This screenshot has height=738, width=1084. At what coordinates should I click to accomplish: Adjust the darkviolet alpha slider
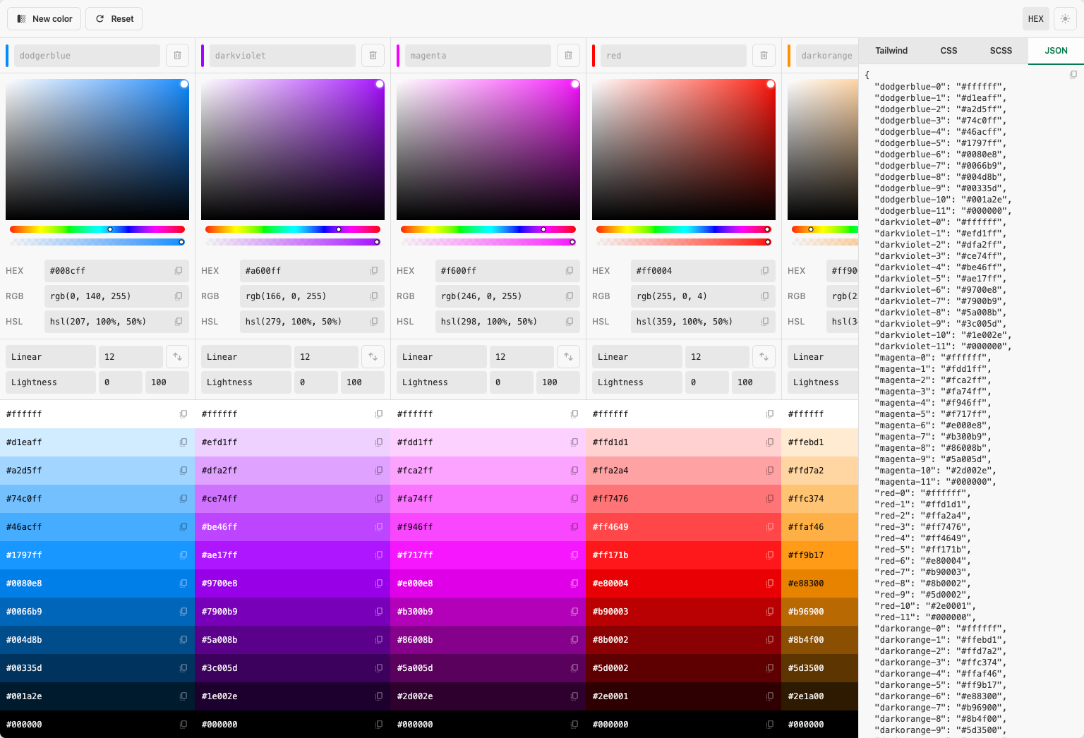293,242
